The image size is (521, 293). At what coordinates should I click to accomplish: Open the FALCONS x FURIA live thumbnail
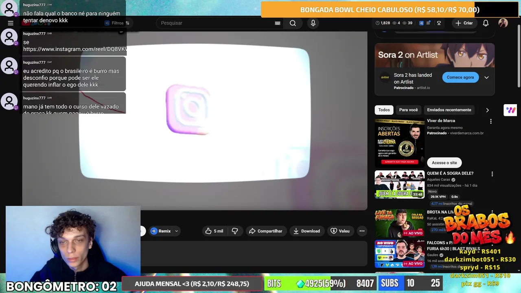(x=400, y=254)
